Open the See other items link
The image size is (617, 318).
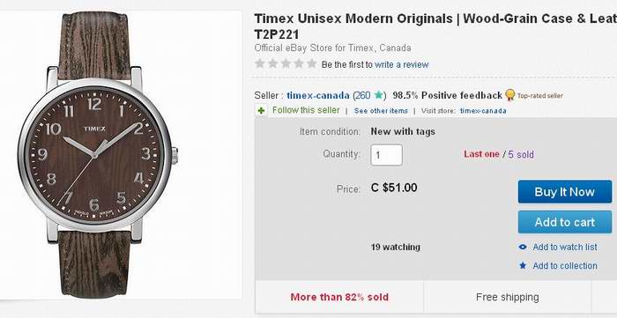coord(381,111)
